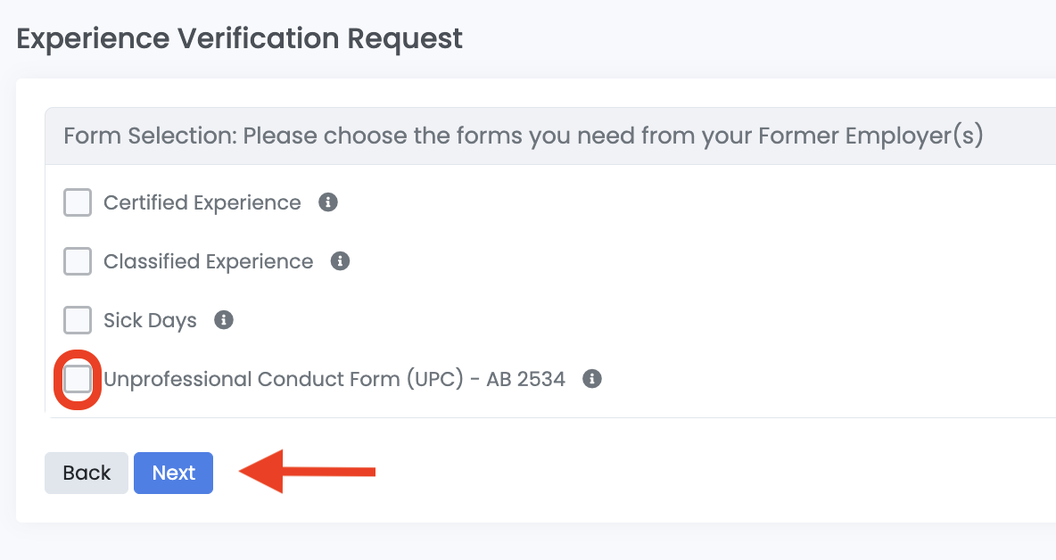Screen dimensions: 1056x560
Task: Open the Sick Days information tooltip
Action: (x=224, y=320)
